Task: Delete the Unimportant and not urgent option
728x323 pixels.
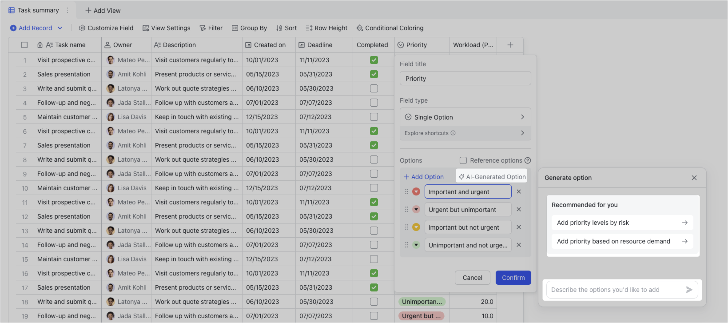Action: point(519,245)
